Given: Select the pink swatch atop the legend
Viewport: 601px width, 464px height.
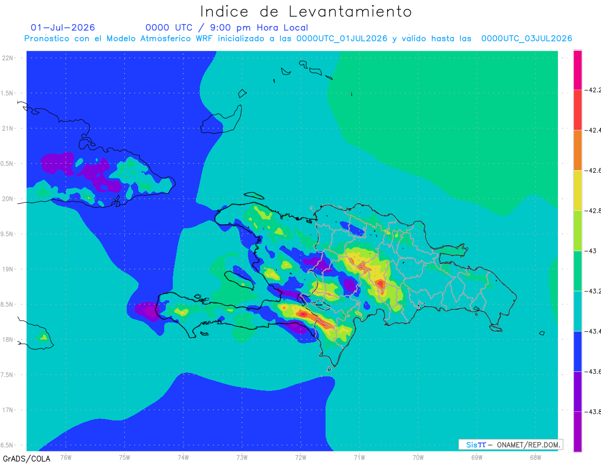Looking at the screenshot, I should (x=577, y=70).
